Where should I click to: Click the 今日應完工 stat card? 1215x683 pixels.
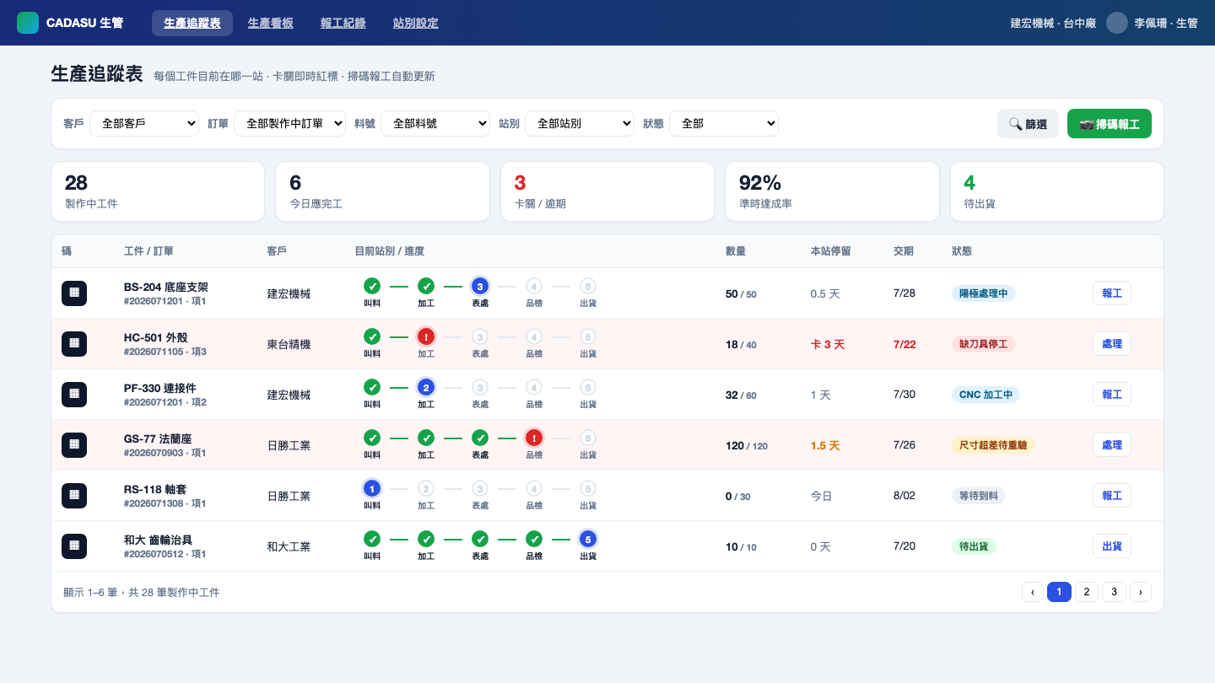point(382,191)
